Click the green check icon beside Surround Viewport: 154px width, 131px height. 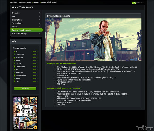14,72
